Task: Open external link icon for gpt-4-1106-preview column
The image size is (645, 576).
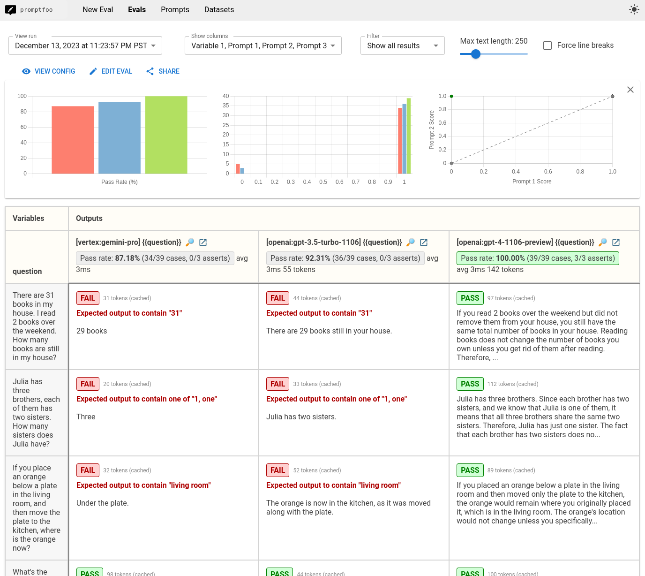Action: coord(616,243)
